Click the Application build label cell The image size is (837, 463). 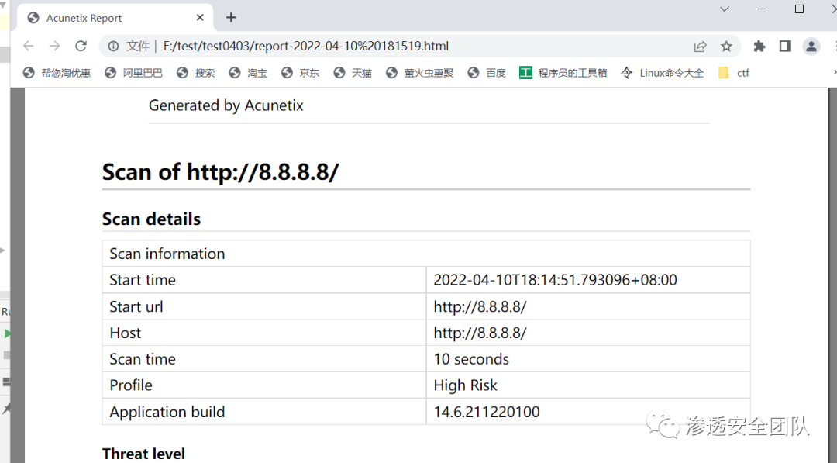(264, 412)
